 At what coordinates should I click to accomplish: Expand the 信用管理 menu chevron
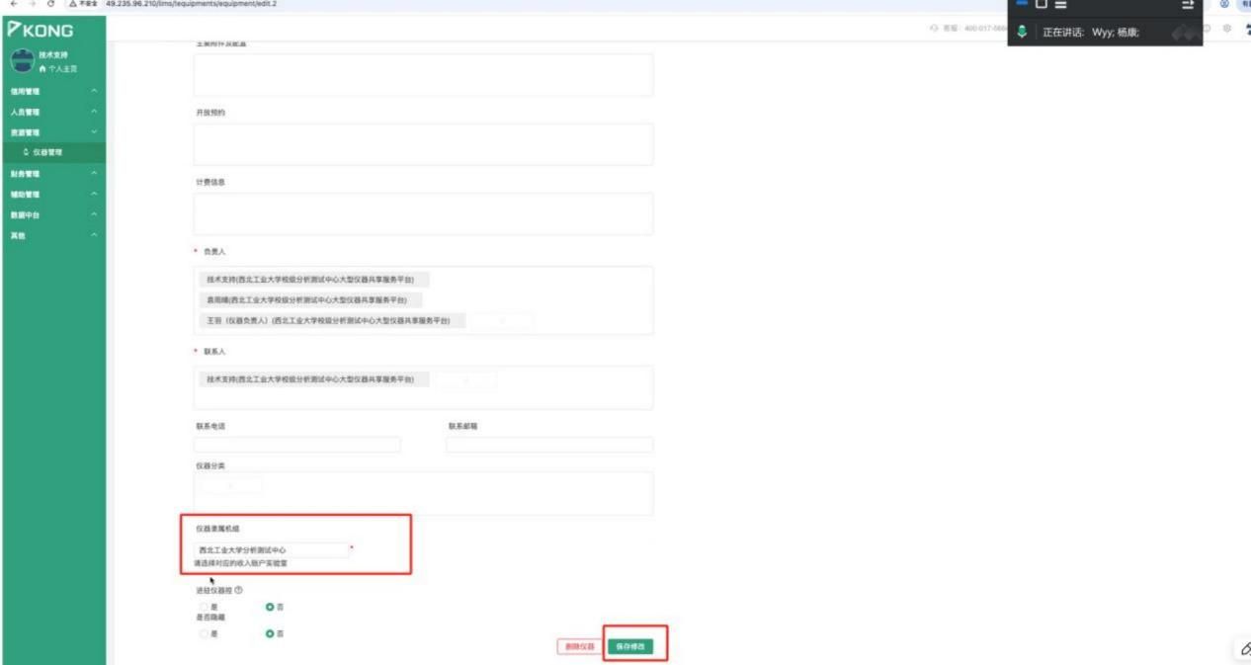click(95, 91)
